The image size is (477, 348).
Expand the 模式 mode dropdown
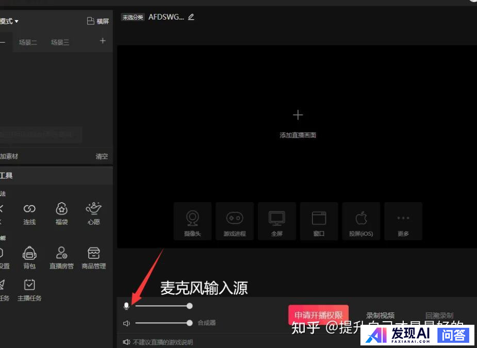pyautogui.click(x=9, y=21)
